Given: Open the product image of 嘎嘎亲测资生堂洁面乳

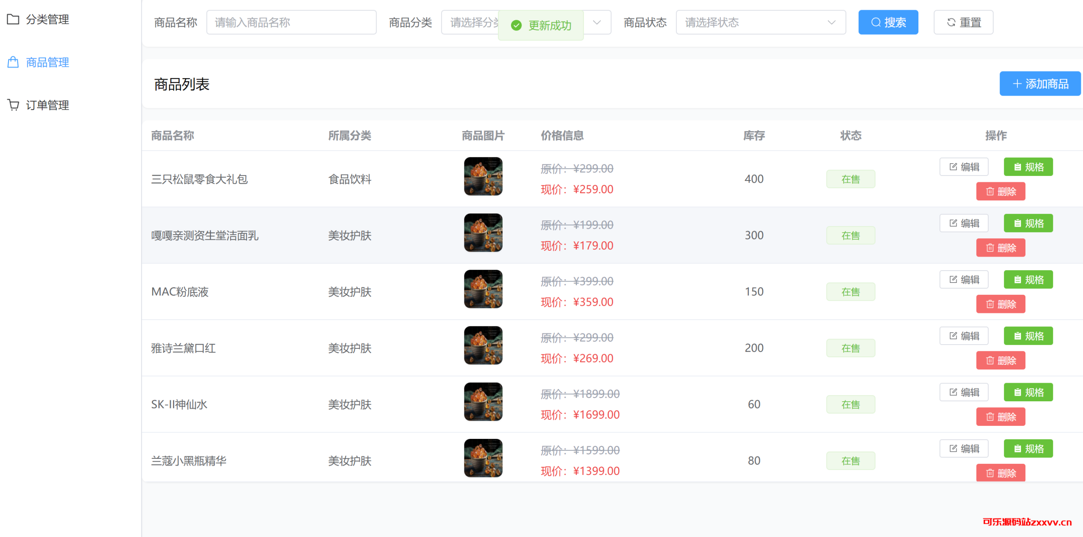Looking at the screenshot, I should click(x=483, y=233).
